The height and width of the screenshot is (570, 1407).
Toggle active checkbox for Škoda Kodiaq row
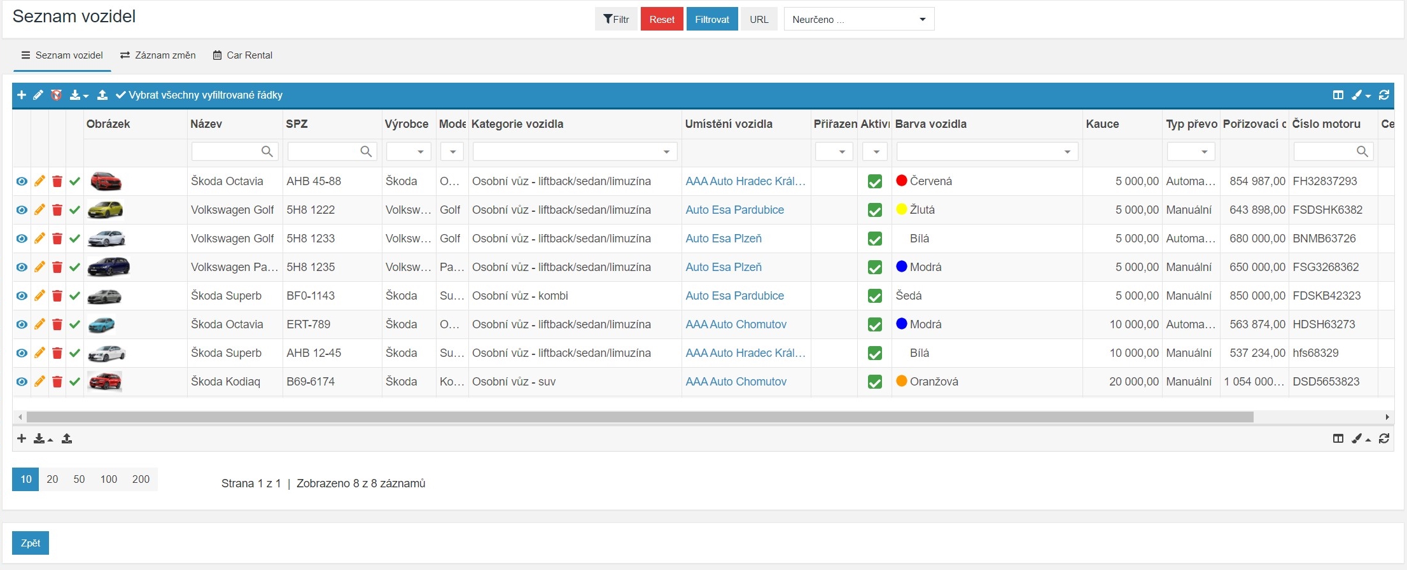point(874,382)
